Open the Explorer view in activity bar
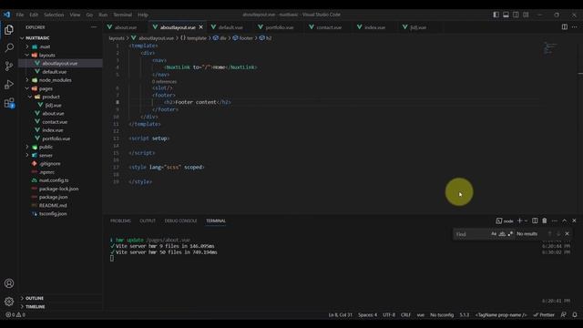This screenshot has height=328, width=583. pyautogui.click(x=9, y=30)
